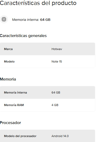Click the 'Note 15' model value

point(57,61)
